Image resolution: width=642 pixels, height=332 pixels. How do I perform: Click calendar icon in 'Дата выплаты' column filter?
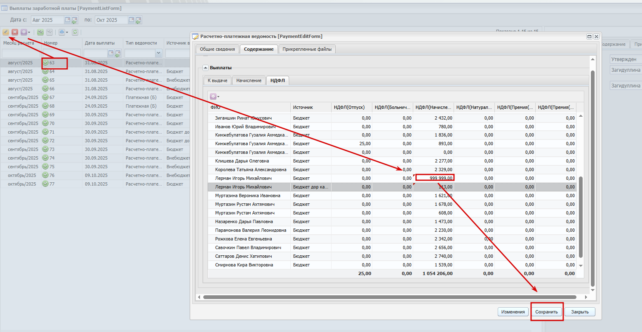pyautogui.click(x=111, y=53)
